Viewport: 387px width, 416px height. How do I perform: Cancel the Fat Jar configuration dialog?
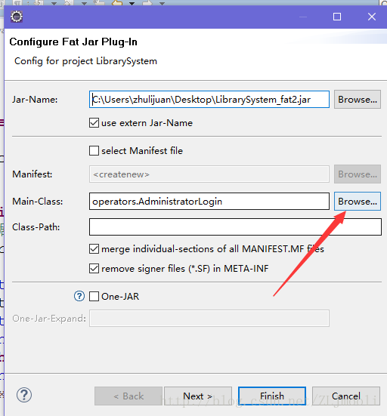click(346, 396)
